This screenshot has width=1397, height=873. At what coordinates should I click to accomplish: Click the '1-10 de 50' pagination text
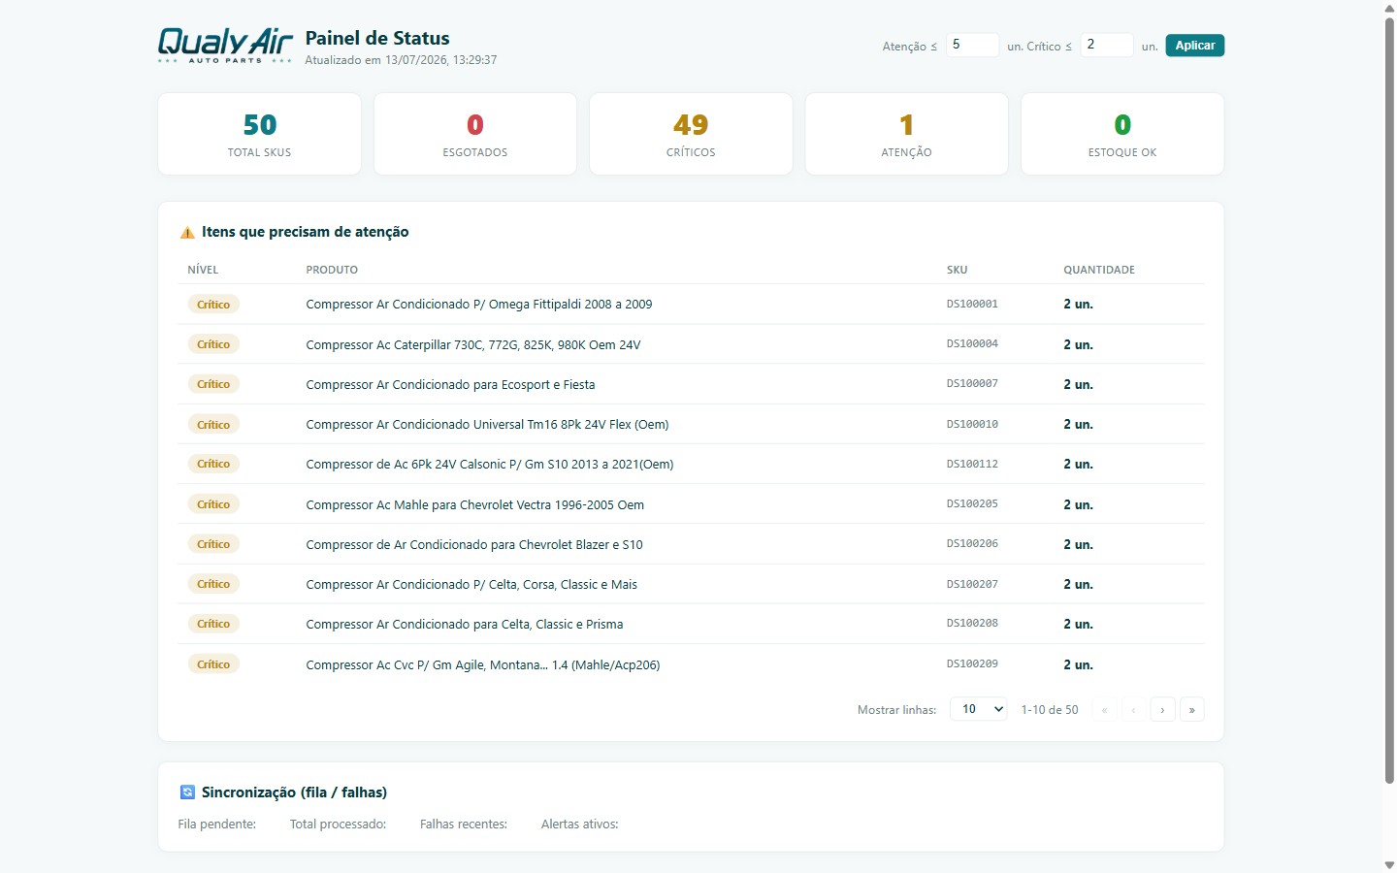[1050, 710]
